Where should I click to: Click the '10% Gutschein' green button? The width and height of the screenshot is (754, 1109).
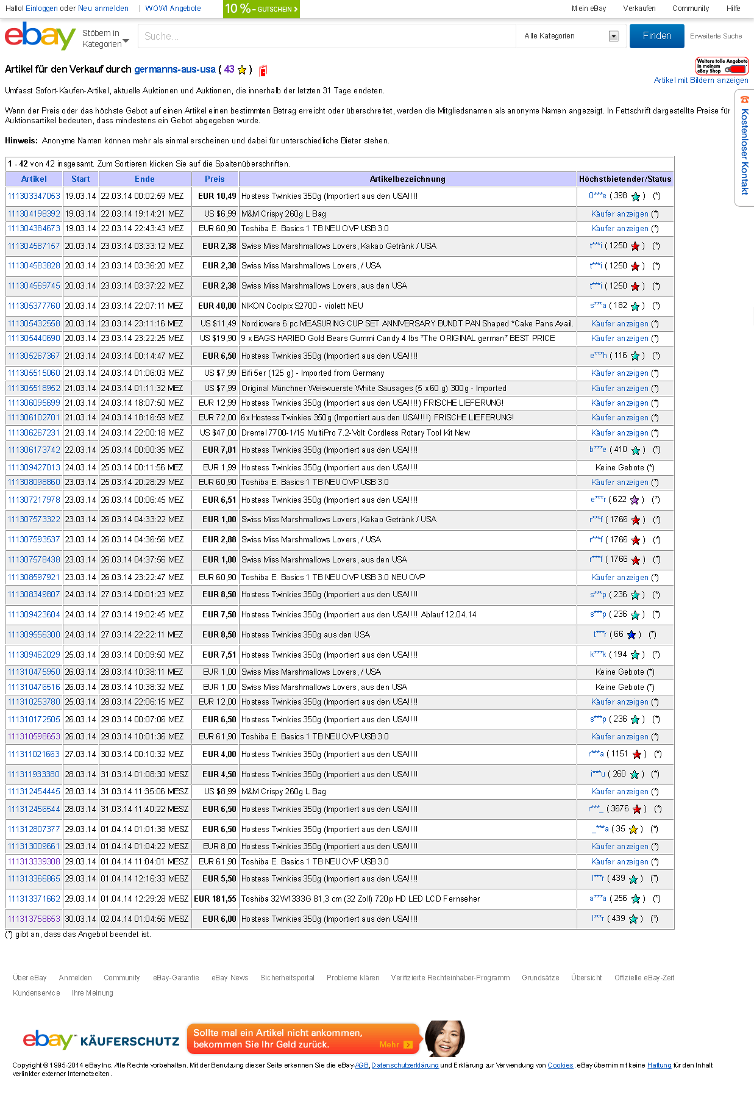point(261,9)
